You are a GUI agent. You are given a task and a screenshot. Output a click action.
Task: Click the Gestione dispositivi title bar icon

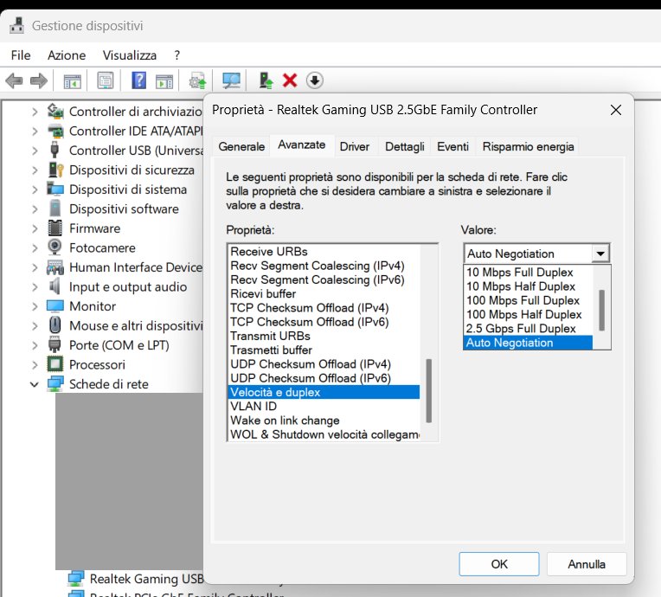pyautogui.click(x=16, y=25)
